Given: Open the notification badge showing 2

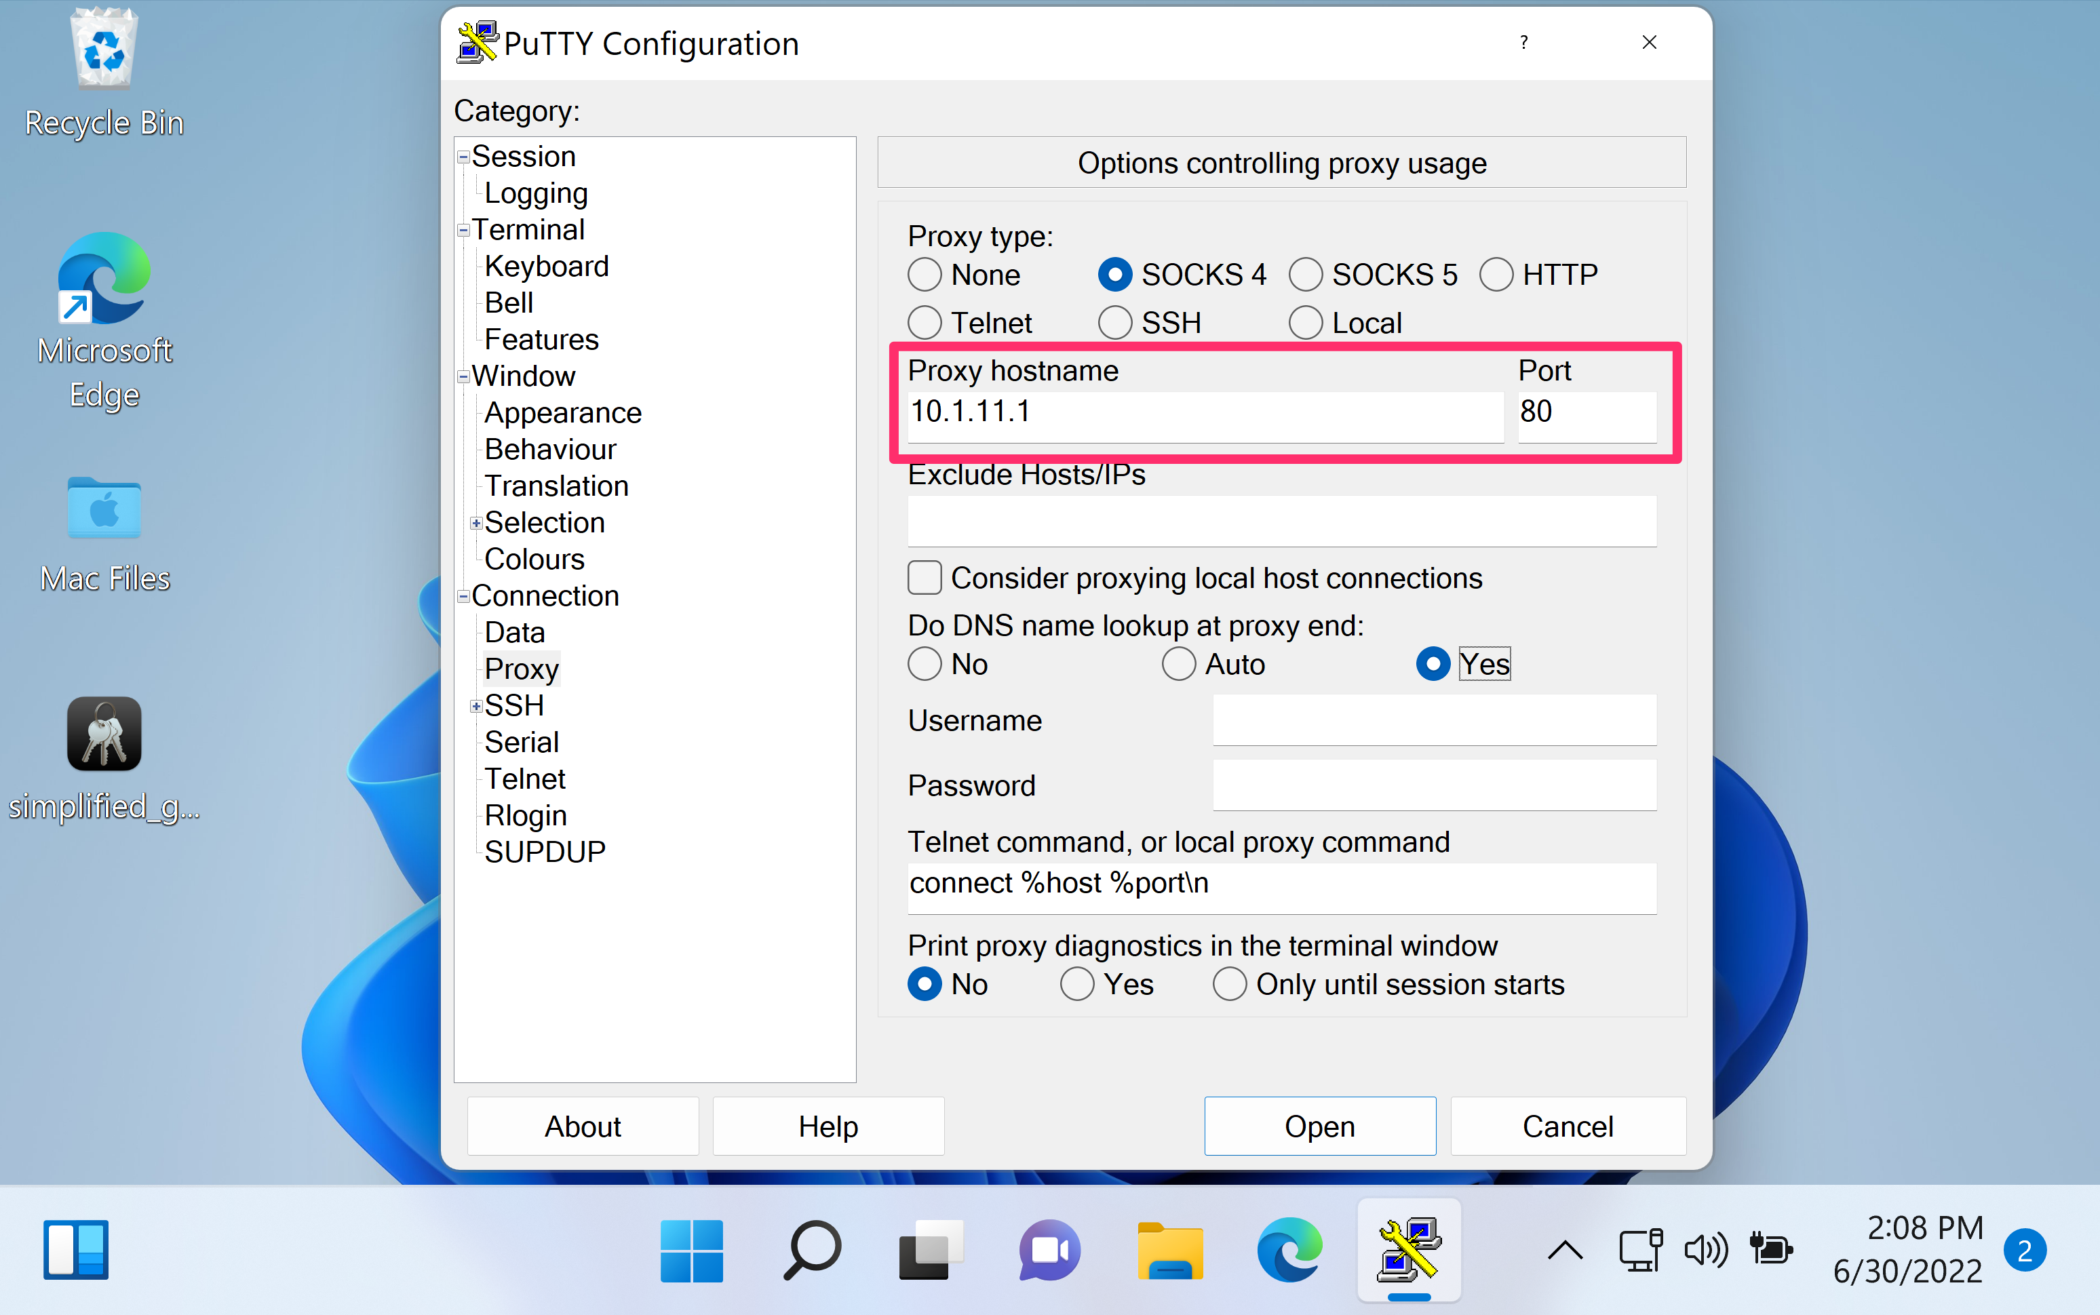Looking at the screenshot, I should pos(2024,1250).
